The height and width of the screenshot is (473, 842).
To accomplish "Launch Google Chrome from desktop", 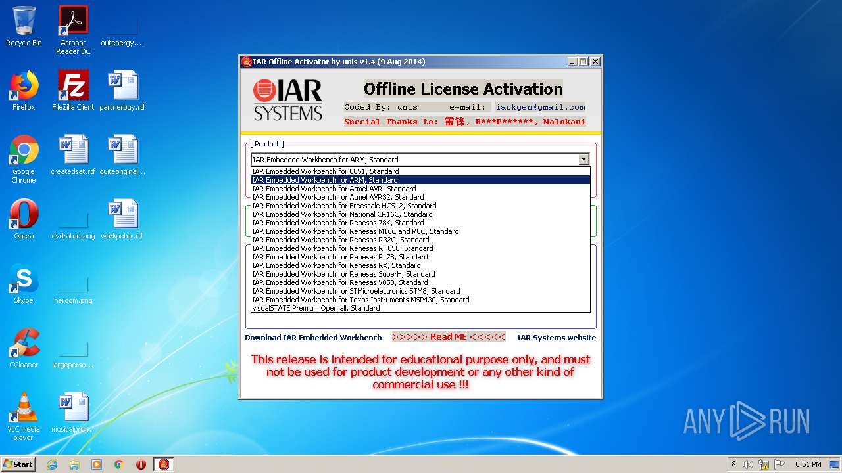I will pyautogui.click(x=24, y=159).
